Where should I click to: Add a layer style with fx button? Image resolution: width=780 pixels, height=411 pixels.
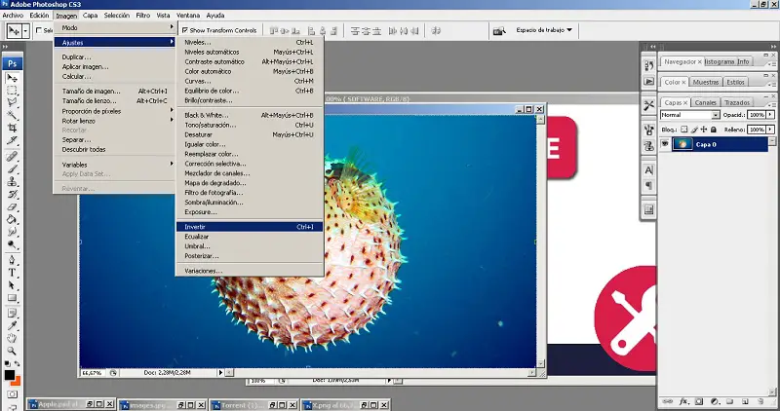683,401
